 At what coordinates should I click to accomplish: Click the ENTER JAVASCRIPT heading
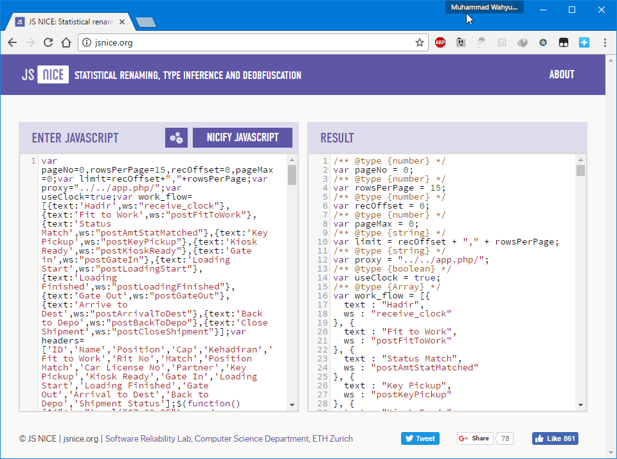pos(75,138)
